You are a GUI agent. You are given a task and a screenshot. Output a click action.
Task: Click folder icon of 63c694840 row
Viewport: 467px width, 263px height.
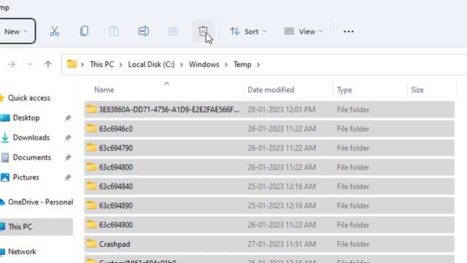tap(91, 186)
